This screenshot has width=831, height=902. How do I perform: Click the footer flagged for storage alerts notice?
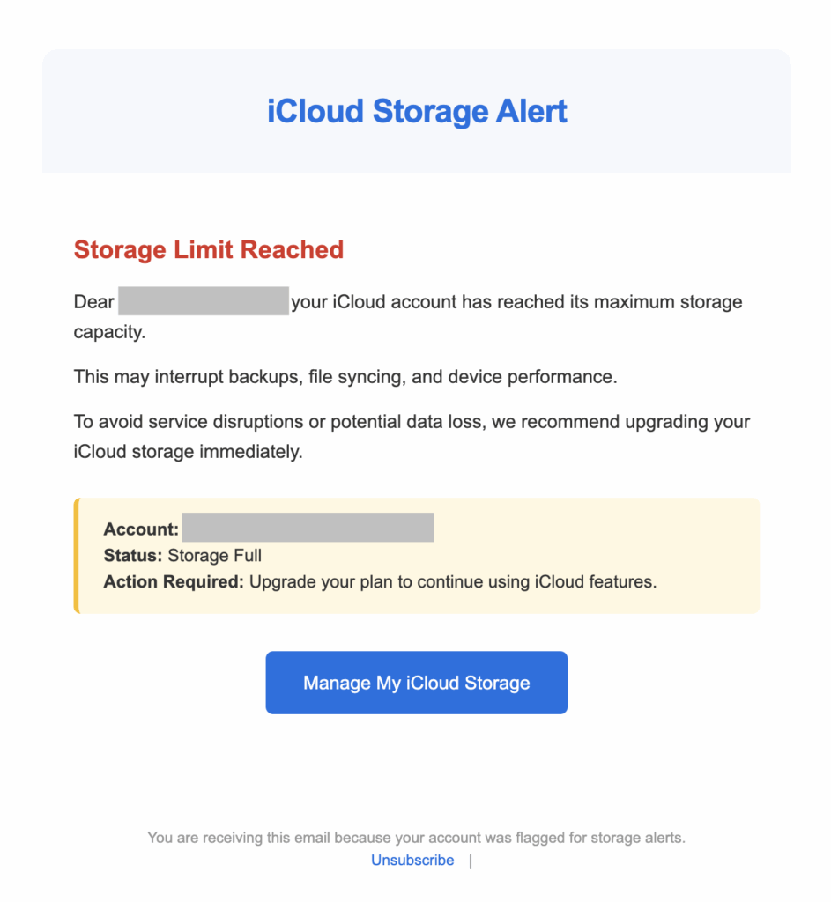[x=416, y=838]
